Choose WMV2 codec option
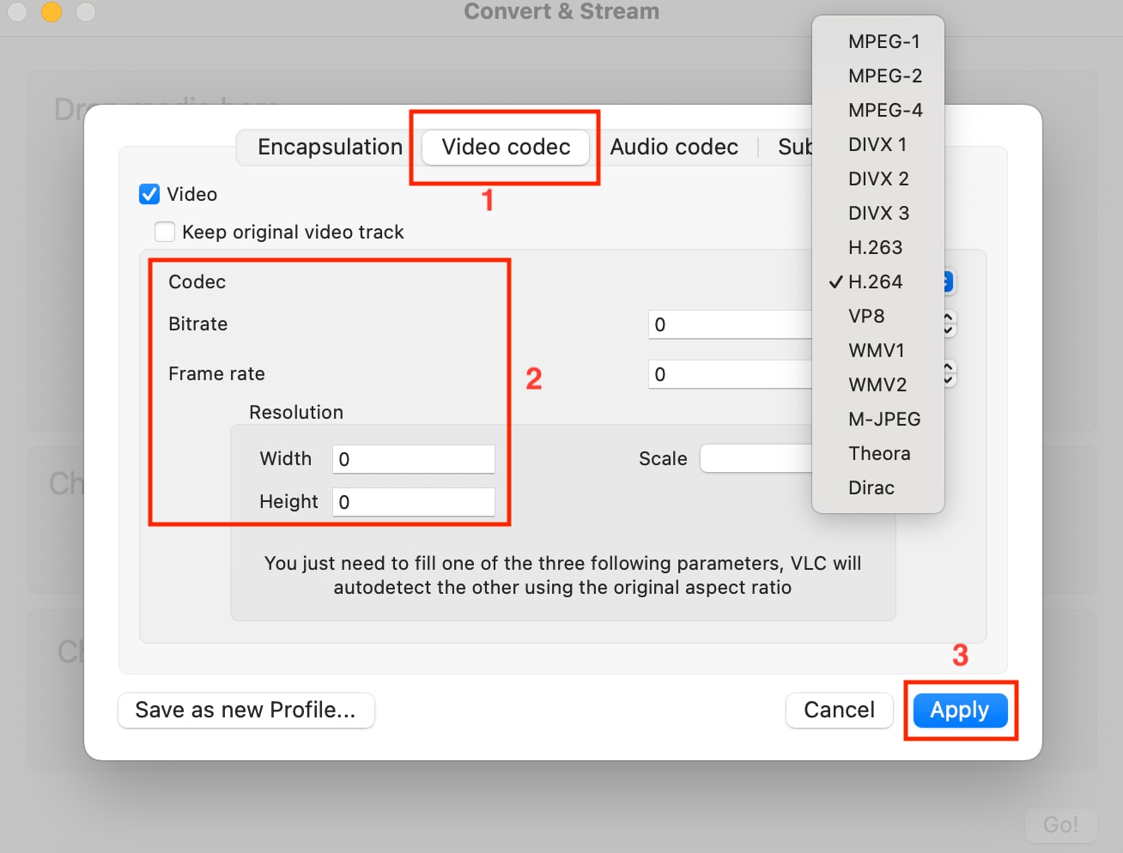Screen dimensions: 1123x853 click(877, 384)
